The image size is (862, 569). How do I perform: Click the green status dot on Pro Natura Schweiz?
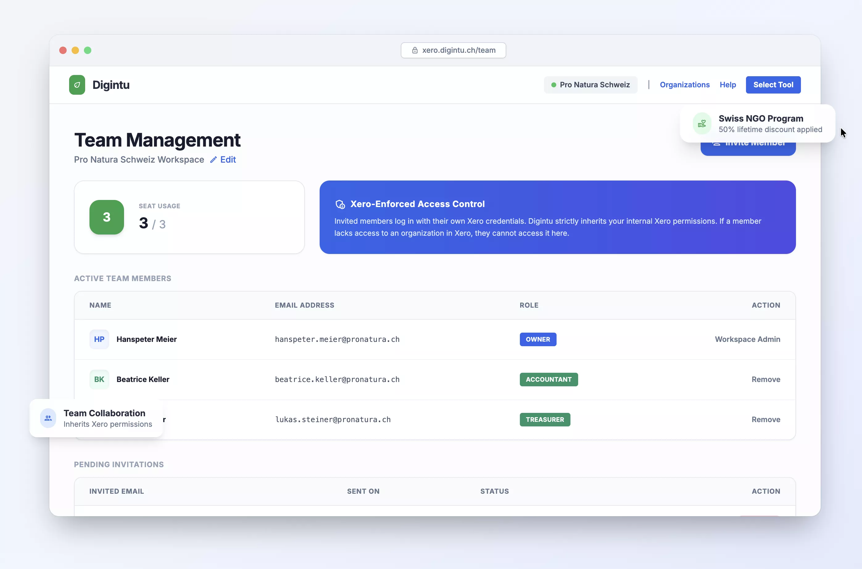click(x=553, y=85)
